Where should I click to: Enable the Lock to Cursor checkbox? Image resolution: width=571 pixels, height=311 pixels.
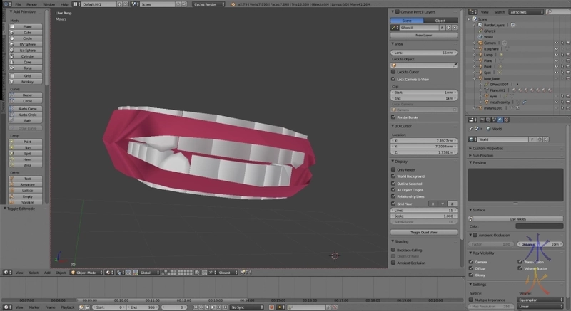click(394, 73)
